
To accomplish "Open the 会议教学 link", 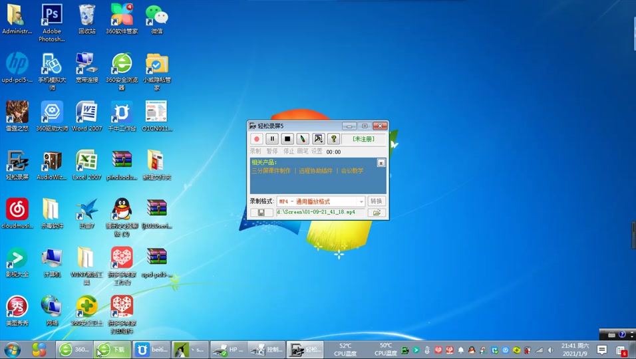I will [353, 171].
